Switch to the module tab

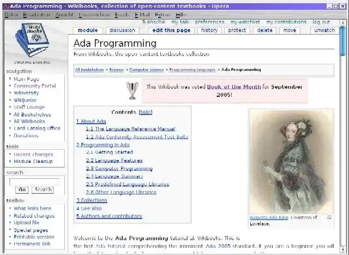tap(88, 30)
